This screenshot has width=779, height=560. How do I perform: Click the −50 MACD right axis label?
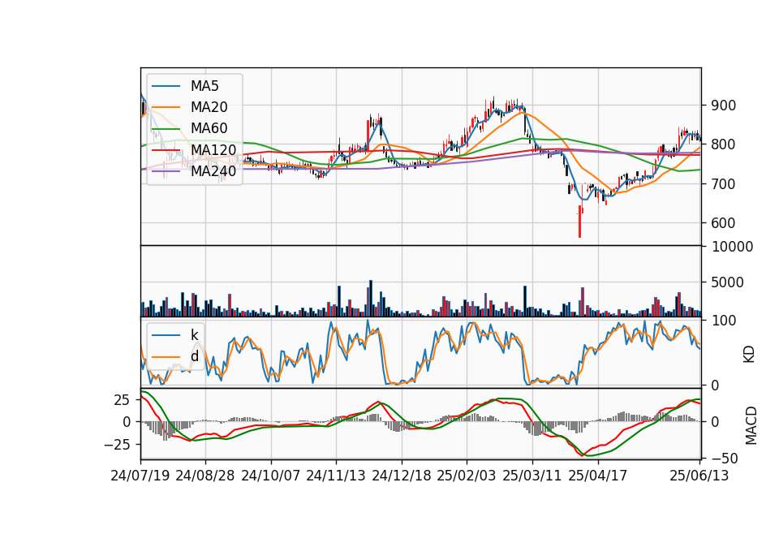[725, 458]
